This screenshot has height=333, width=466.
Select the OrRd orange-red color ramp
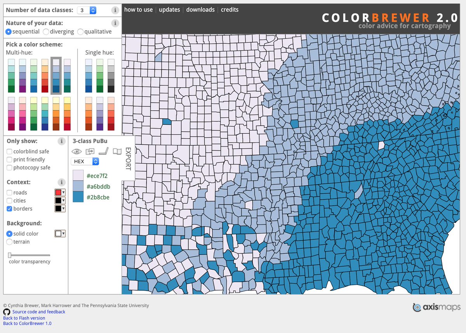pos(45,75)
